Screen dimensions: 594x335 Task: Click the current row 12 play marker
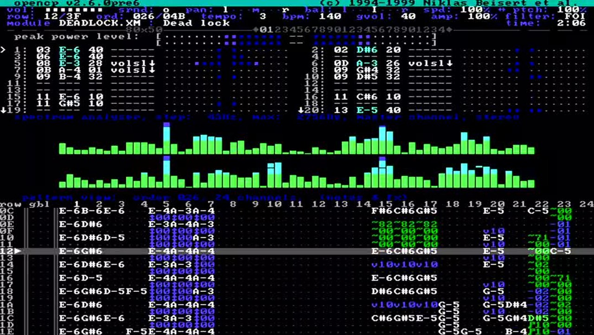[x=18, y=251]
